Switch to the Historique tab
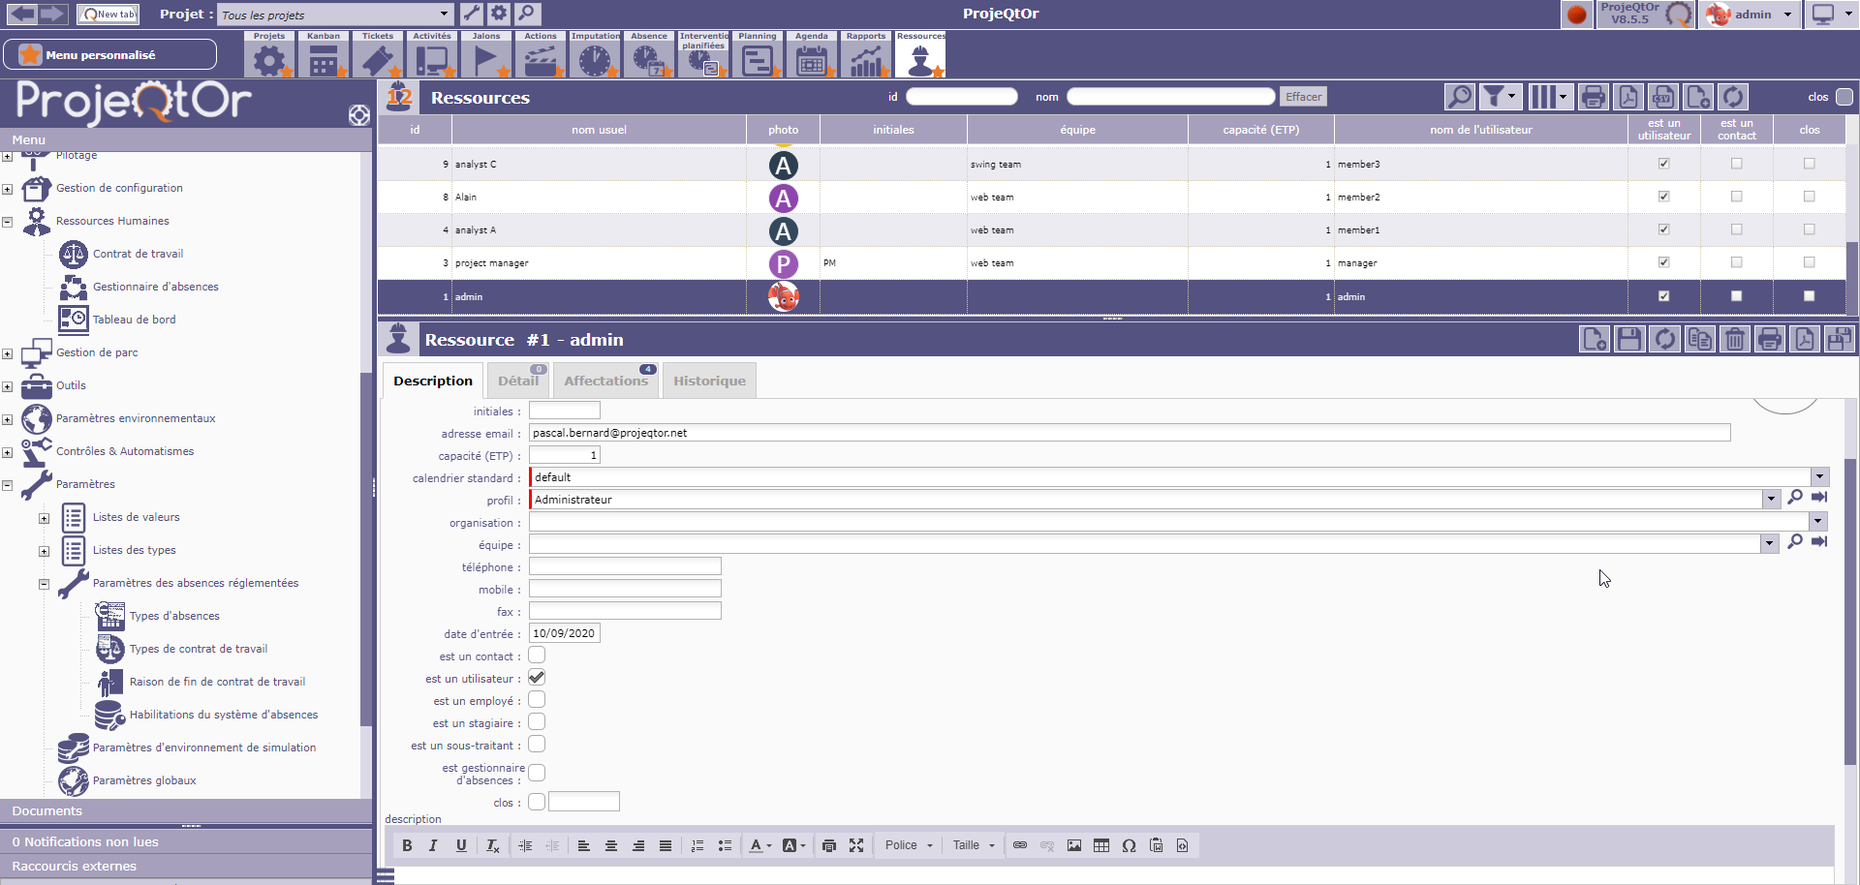 709,381
